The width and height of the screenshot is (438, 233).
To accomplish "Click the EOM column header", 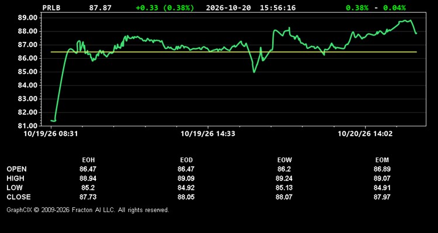I will click(x=382, y=160).
